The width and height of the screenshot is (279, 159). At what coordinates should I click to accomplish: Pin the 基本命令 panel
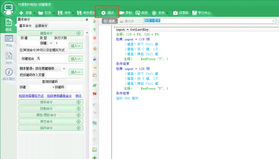87,20
